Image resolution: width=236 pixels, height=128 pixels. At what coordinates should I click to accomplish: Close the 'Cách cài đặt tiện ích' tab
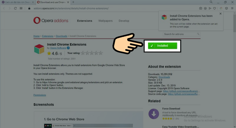point(33,2)
